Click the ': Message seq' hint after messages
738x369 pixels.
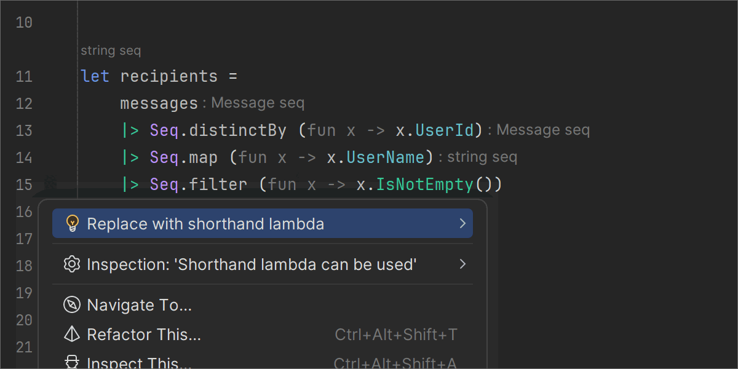pos(253,103)
